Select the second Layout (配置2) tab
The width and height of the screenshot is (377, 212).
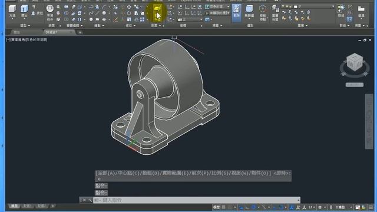click(x=41, y=206)
